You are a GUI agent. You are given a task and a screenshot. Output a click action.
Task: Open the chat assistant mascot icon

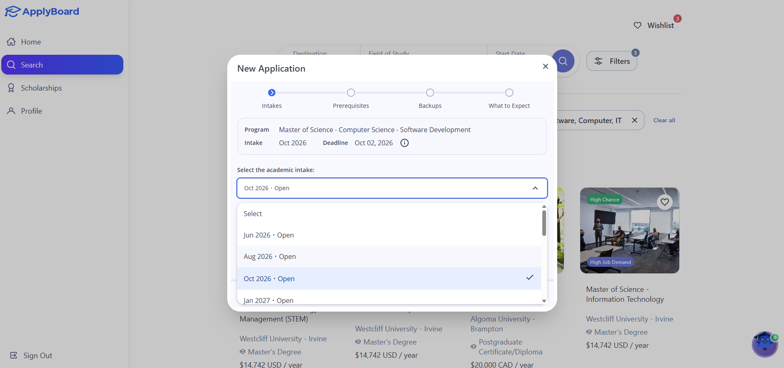[765, 344]
